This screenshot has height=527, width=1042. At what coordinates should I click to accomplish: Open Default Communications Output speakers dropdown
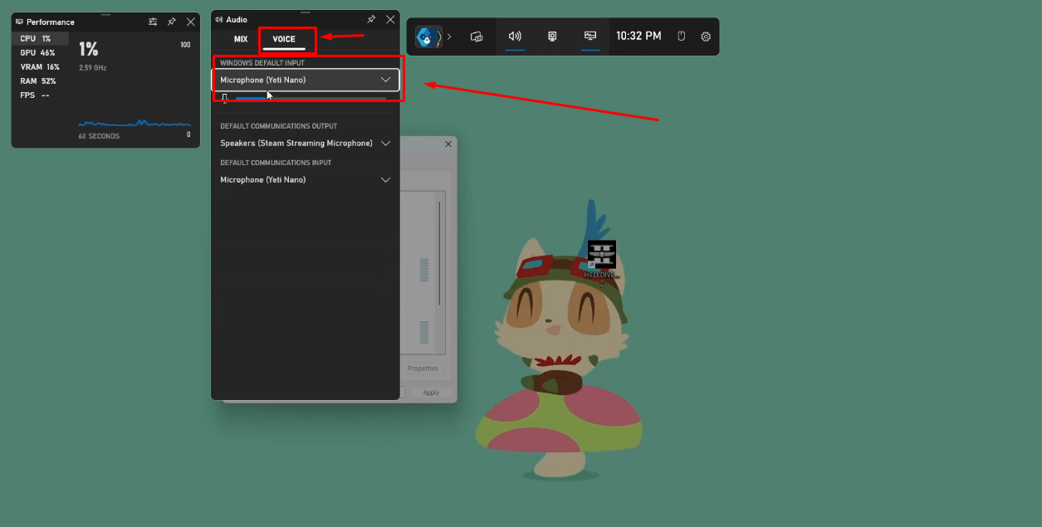click(x=306, y=144)
